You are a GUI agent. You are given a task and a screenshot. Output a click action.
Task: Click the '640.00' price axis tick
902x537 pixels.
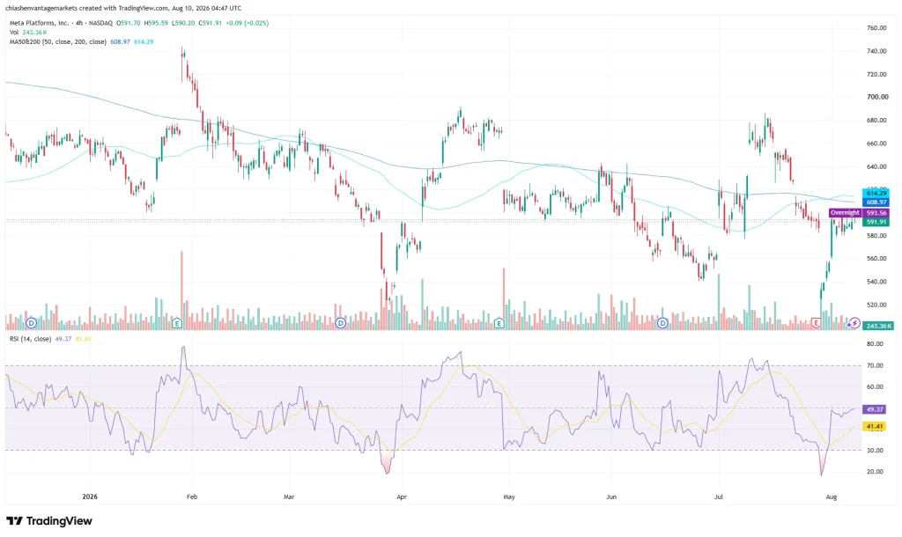click(x=876, y=166)
